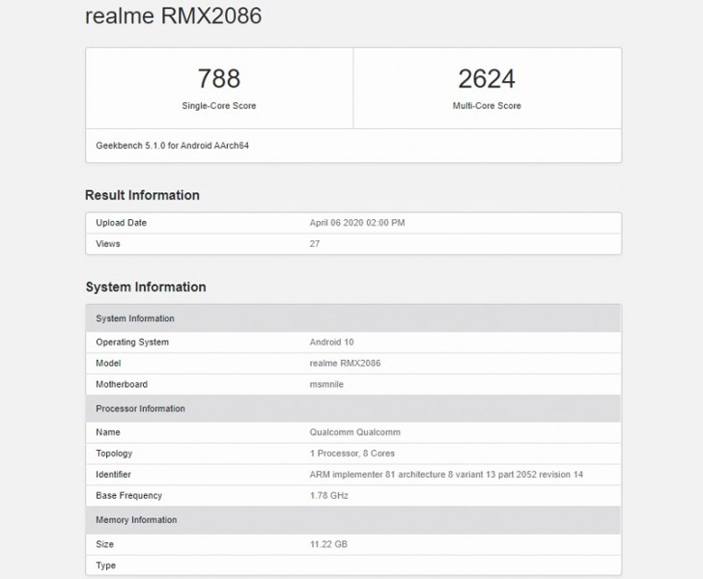
Task: Click the Type row label
Action: pyautogui.click(x=105, y=565)
